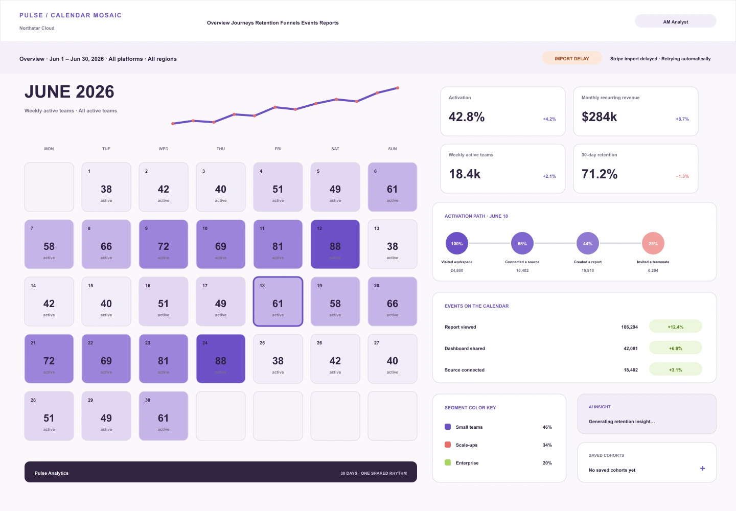The height and width of the screenshot is (511, 736).
Task: Click the 24,860 Visited workspace count
Action: pyautogui.click(x=457, y=270)
